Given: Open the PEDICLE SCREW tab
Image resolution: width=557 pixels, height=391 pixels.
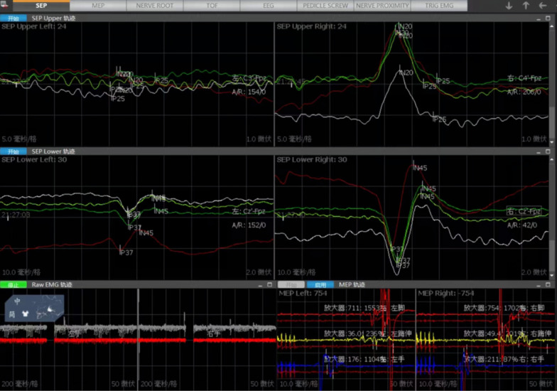Looking at the screenshot, I should pos(325,5).
